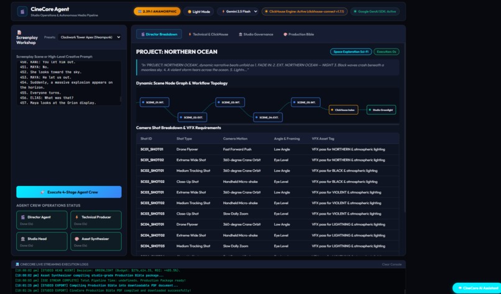The width and height of the screenshot is (501, 294).
Task: Toggle the 2.39:1 Anamorphic mode
Action: (x=157, y=12)
